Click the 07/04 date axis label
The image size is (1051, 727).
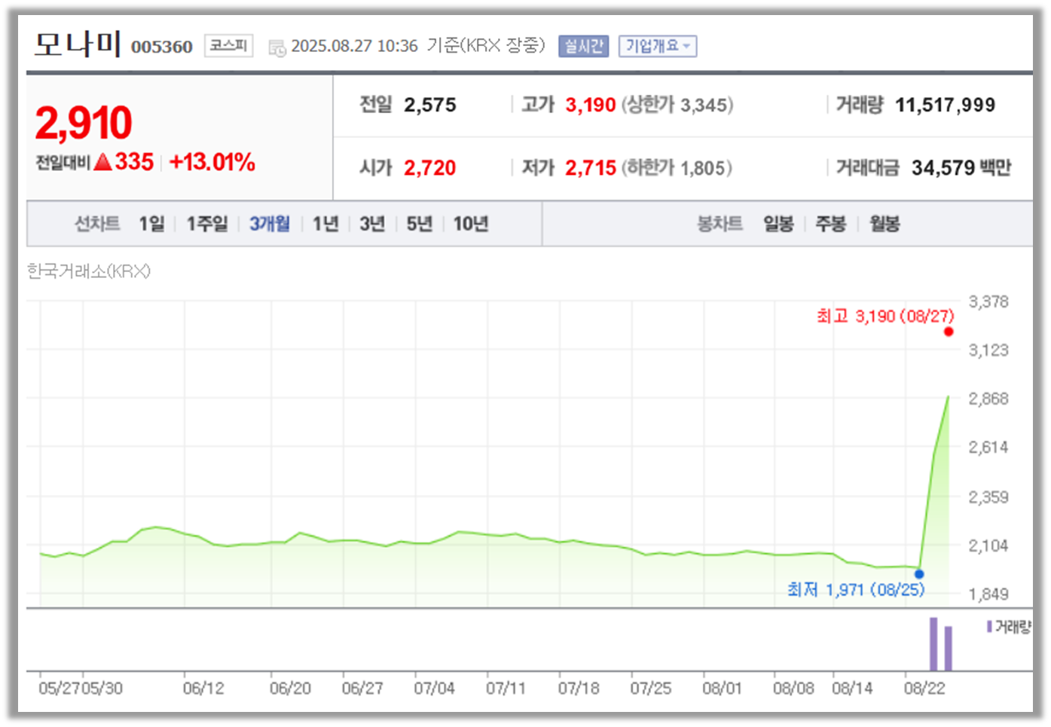tap(434, 688)
